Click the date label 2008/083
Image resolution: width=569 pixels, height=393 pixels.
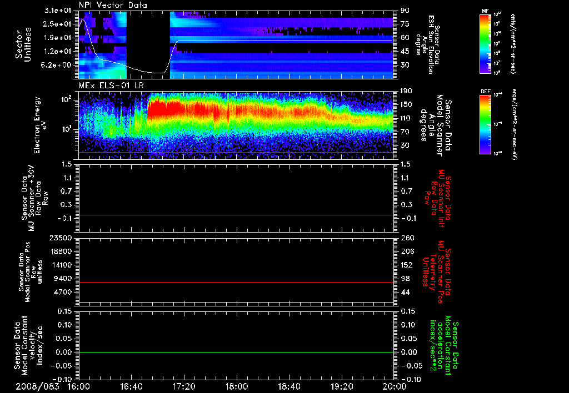pos(37,386)
